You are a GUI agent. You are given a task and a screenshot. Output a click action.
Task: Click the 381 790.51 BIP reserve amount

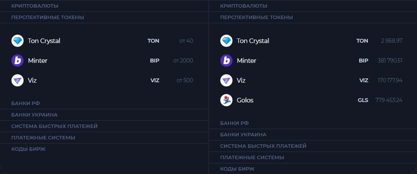coord(390,61)
